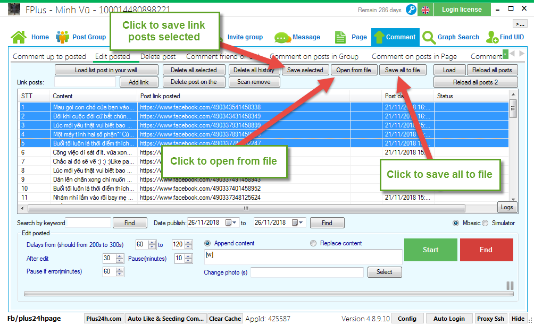Click the Select photo button
Viewport: 534px width, 325px height.
(385, 272)
